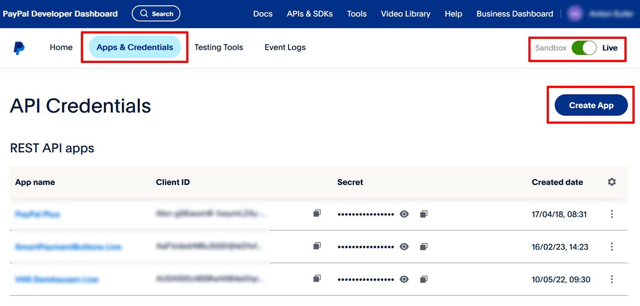Open more options for 10/05/22 app
The height and width of the screenshot is (306, 640).
612,279
